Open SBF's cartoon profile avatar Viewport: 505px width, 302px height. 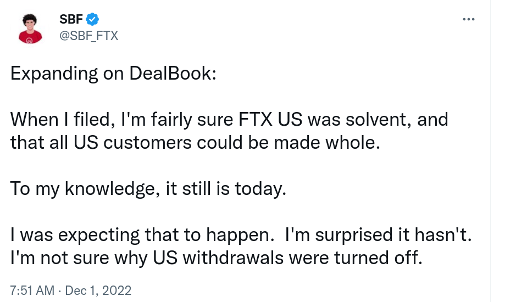click(x=30, y=29)
